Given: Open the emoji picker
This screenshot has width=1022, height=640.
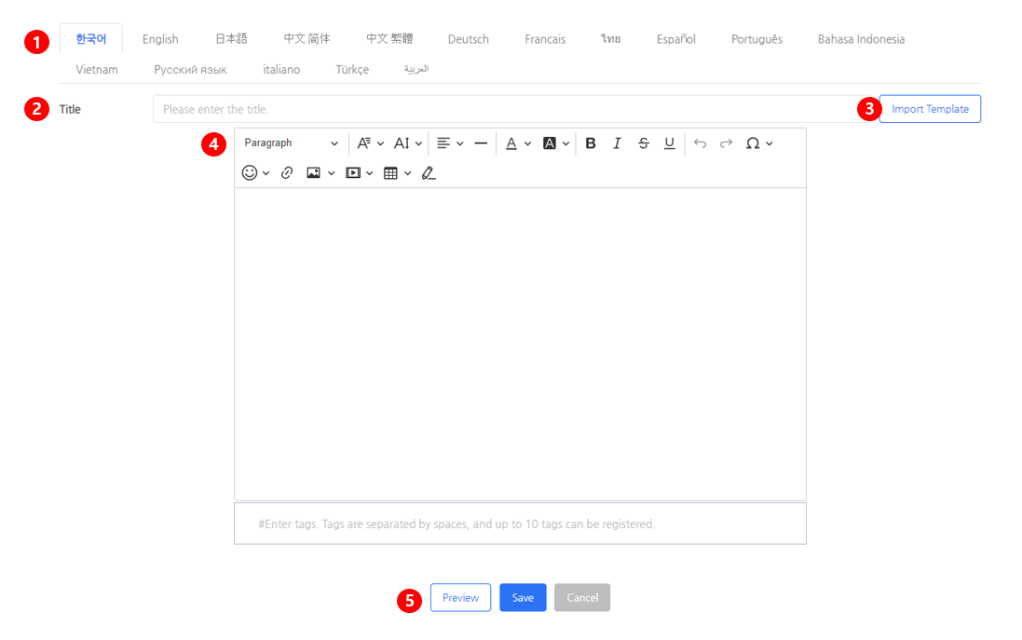Looking at the screenshot, I should click(x=255, y=173).
